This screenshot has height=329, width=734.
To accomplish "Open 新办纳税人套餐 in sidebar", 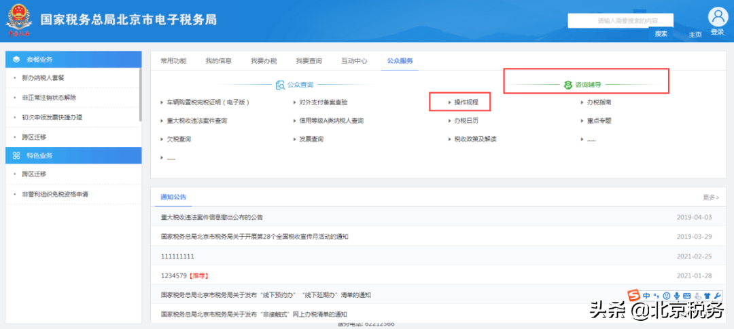I will (43, 78).
